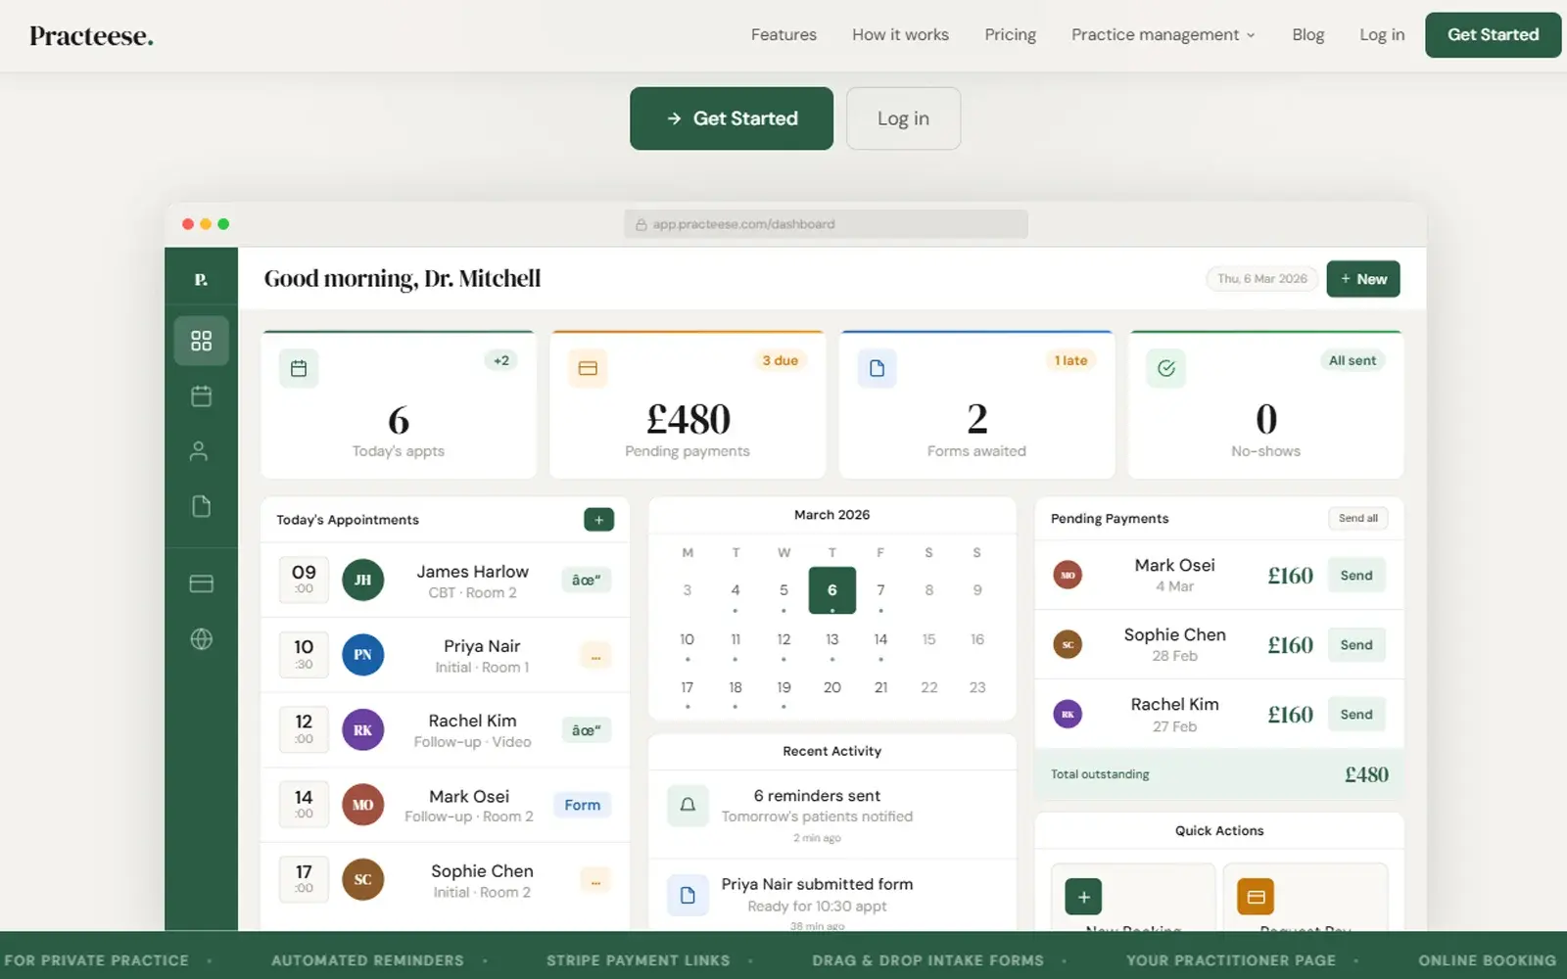Open the globe icon in the sidebar
Screen dimensions: 1567x979
point(201,639)
